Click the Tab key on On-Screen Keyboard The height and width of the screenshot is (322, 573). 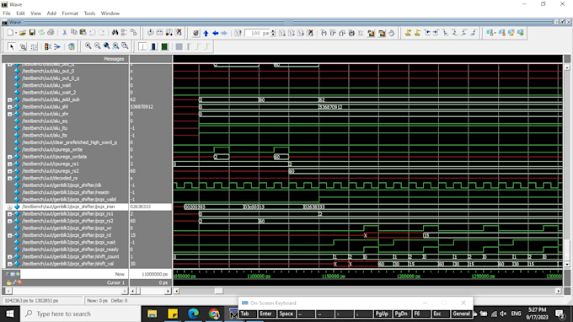(248, 314)
